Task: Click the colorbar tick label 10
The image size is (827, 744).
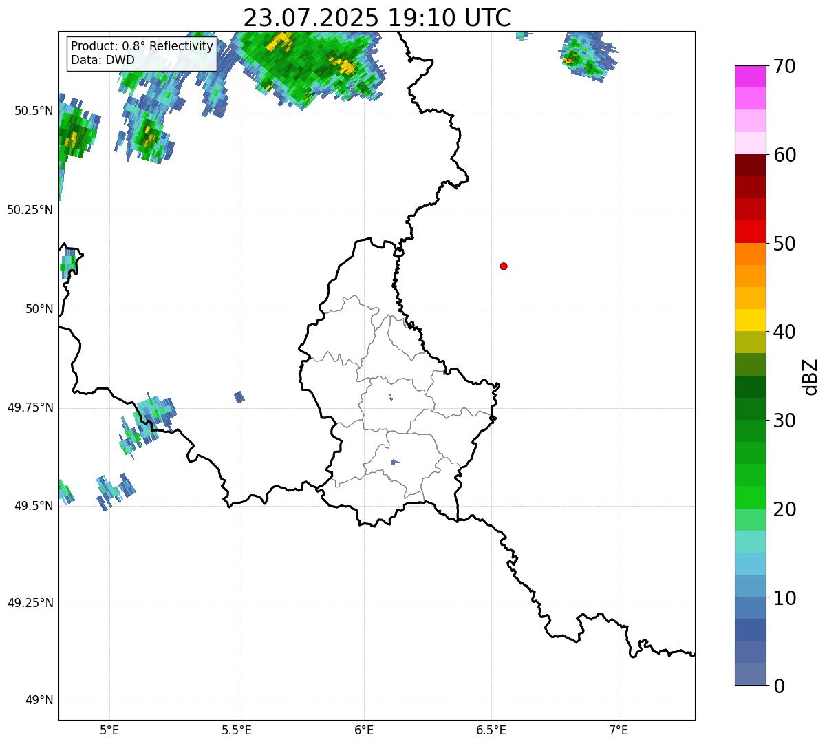Action: coord(784,598)
